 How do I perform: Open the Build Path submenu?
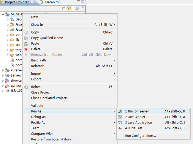[x=70, y=60]
